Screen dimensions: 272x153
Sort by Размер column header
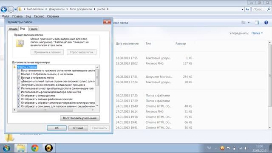(181, 43)
